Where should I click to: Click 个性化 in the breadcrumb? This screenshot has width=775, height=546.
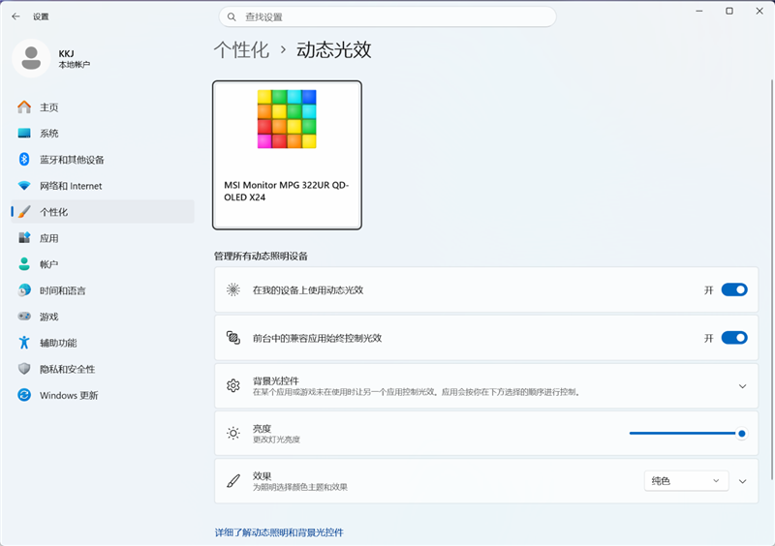click(x=241, y=50)
